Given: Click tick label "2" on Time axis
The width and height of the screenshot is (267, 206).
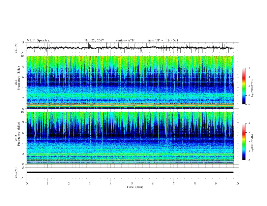Looking at the screenshot, I should 69,183.
